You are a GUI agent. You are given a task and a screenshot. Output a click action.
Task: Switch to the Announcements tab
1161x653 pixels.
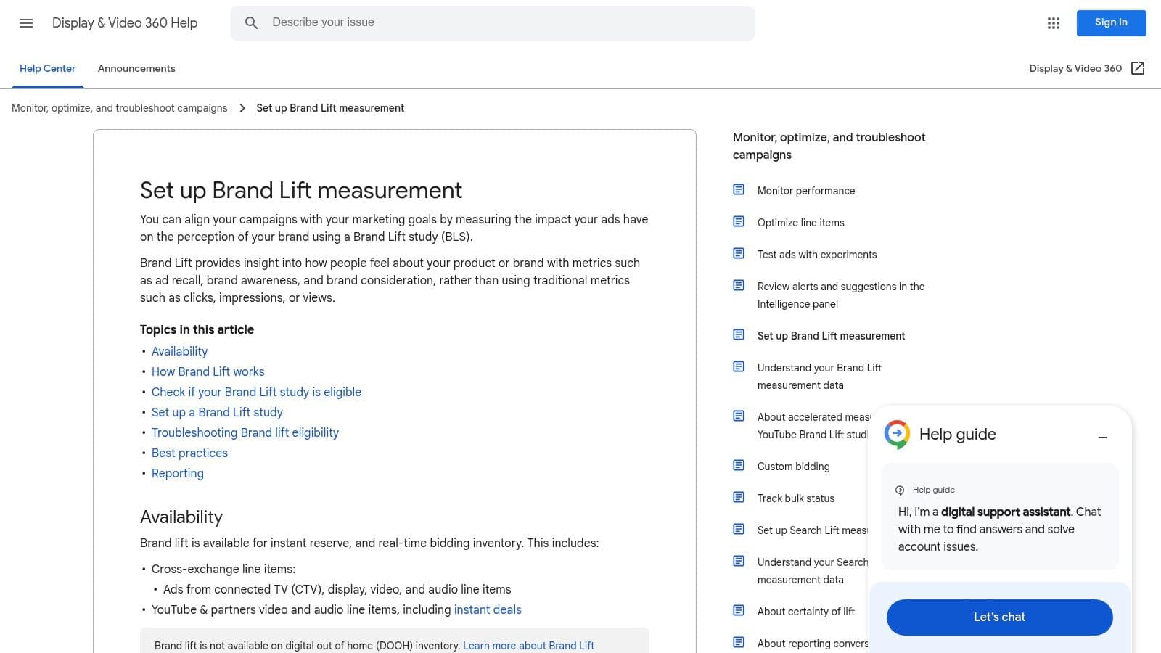point(136,68)
